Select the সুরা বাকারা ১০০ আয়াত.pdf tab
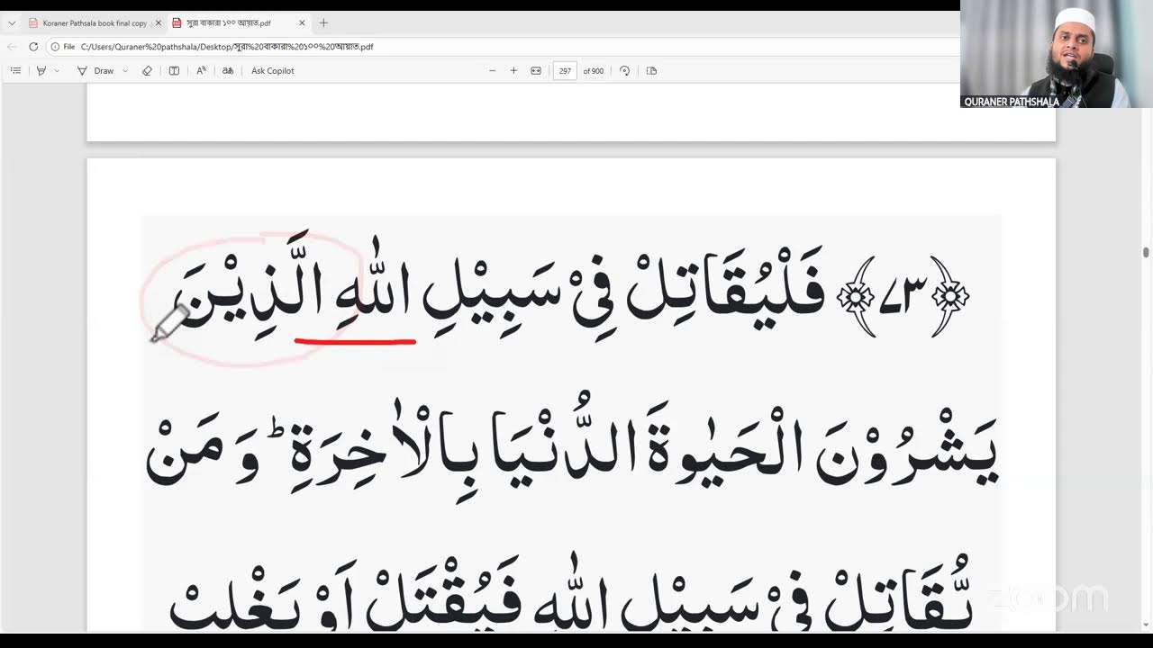The width and height of the screenshot is (1153, 648). (228, 22)
